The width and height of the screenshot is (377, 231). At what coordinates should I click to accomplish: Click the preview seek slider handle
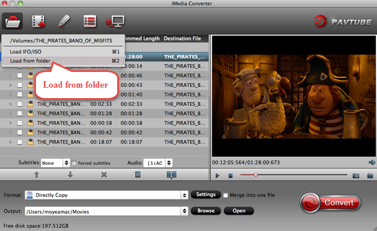(256, 175)
